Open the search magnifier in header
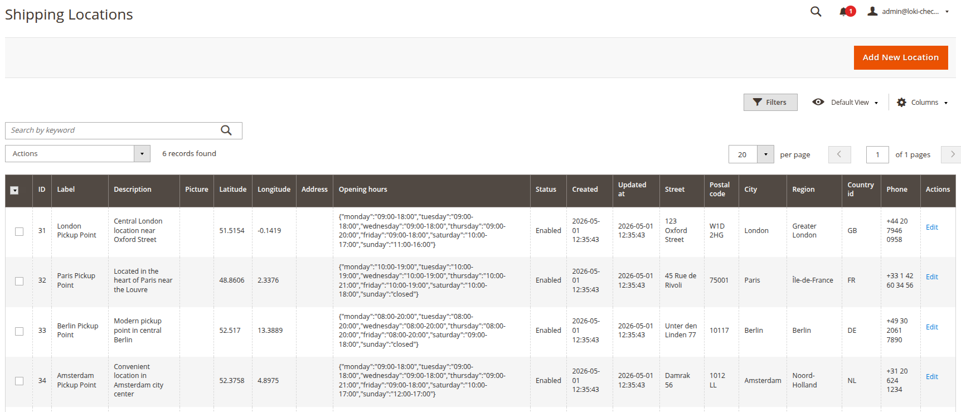Screen dimensions: 961x412 click(816, 12)
